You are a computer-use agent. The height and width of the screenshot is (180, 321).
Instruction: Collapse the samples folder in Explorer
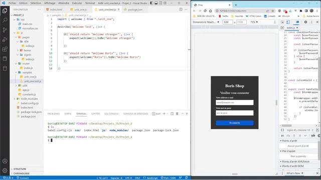click(x=27, y=72)
